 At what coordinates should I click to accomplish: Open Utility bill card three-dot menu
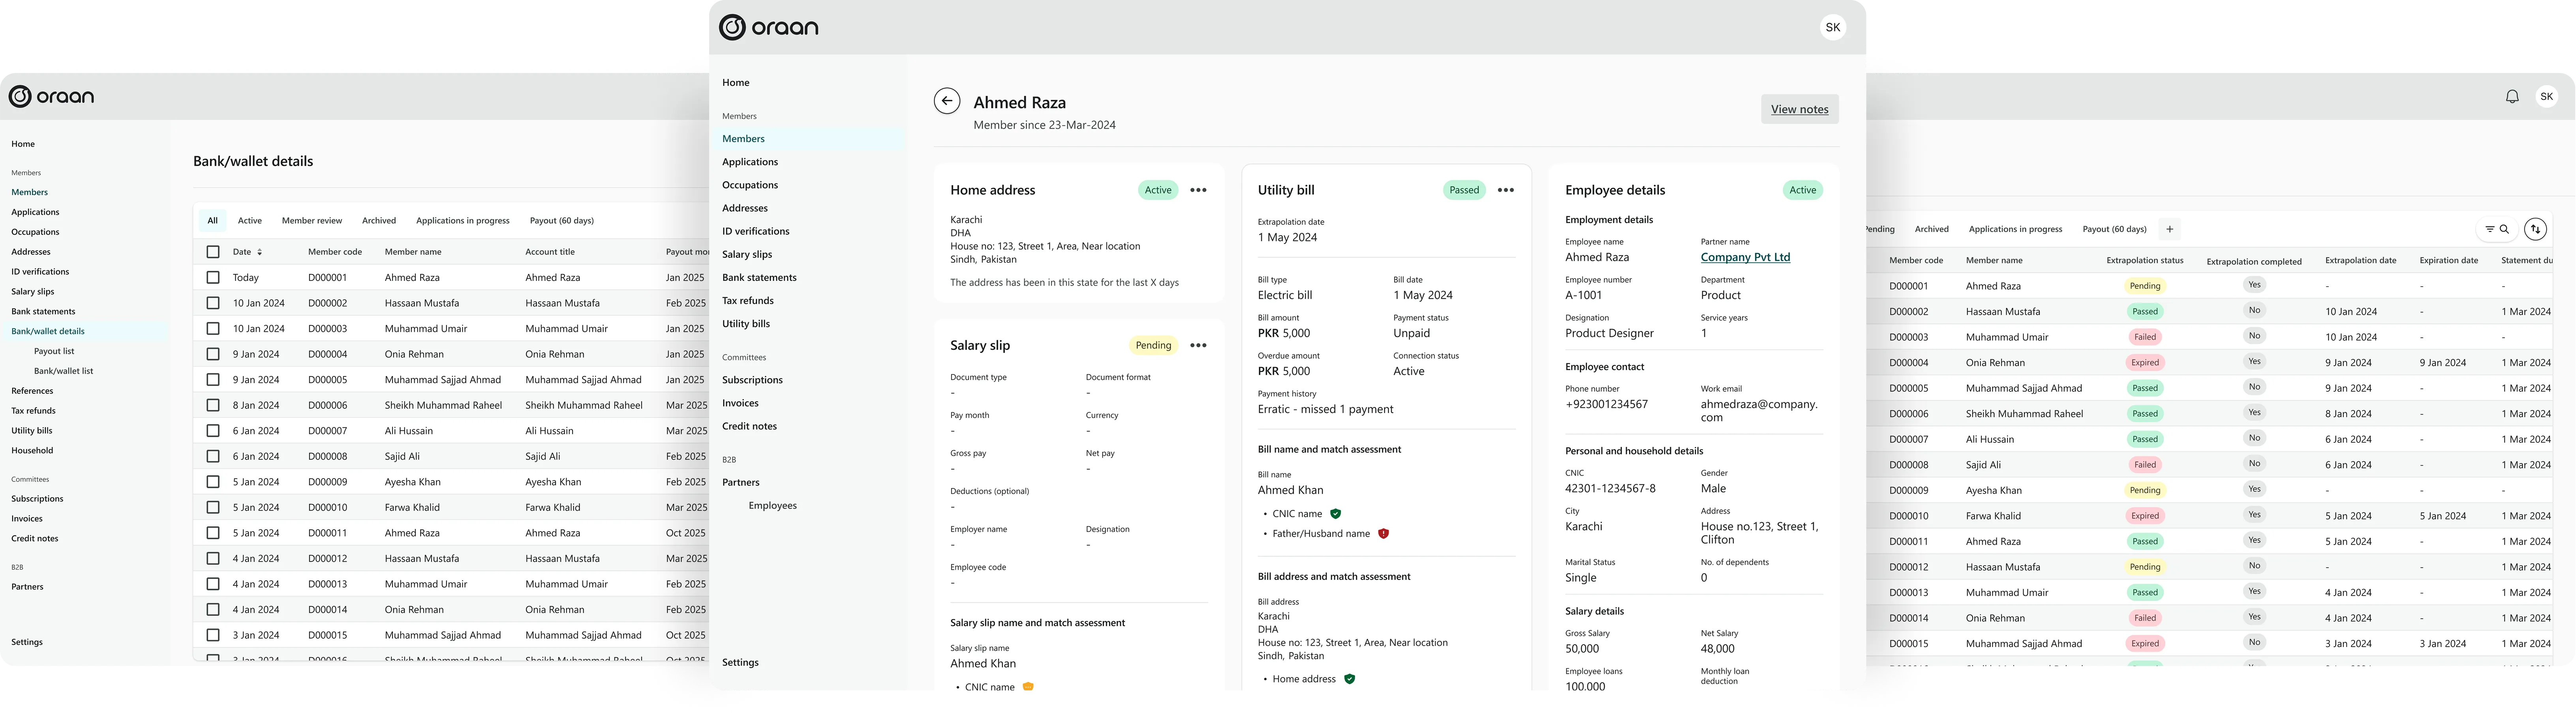tap(1506, 190)
